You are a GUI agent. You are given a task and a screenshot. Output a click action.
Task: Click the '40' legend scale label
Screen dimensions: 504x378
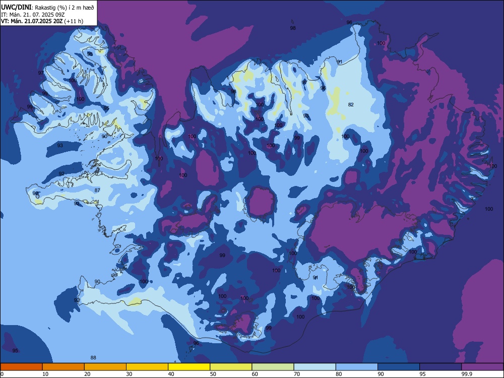(171, 374)
